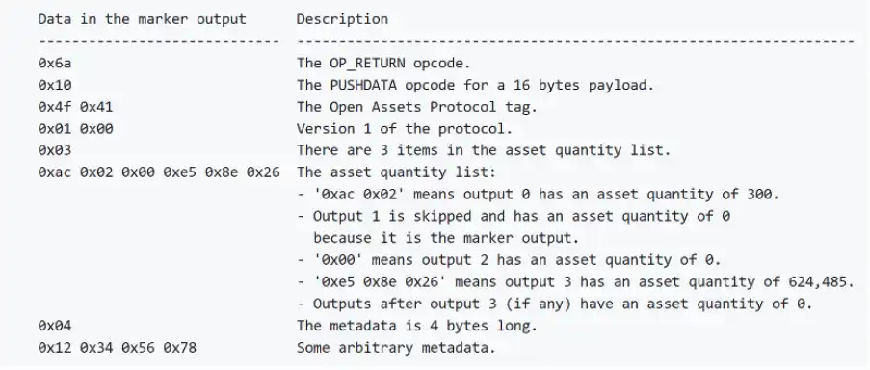Click the '16 bytes payload' description line
Image resolution: width=870 pixels, height=370 pixels.
click(472, 85)
